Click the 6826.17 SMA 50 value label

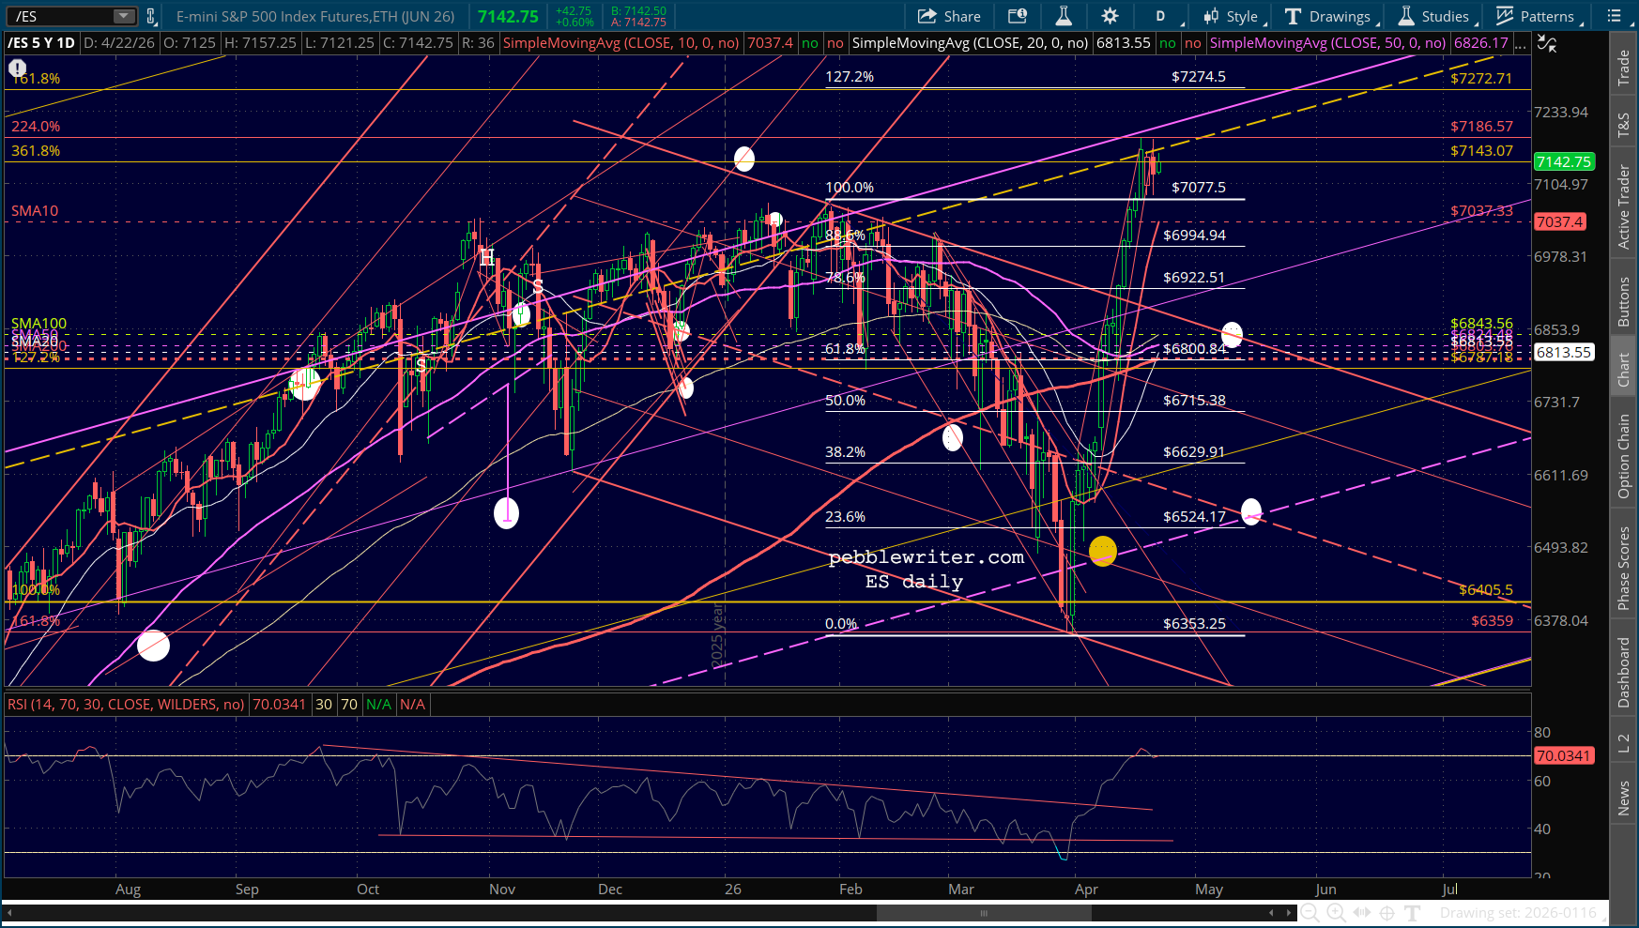[1481, 43]
